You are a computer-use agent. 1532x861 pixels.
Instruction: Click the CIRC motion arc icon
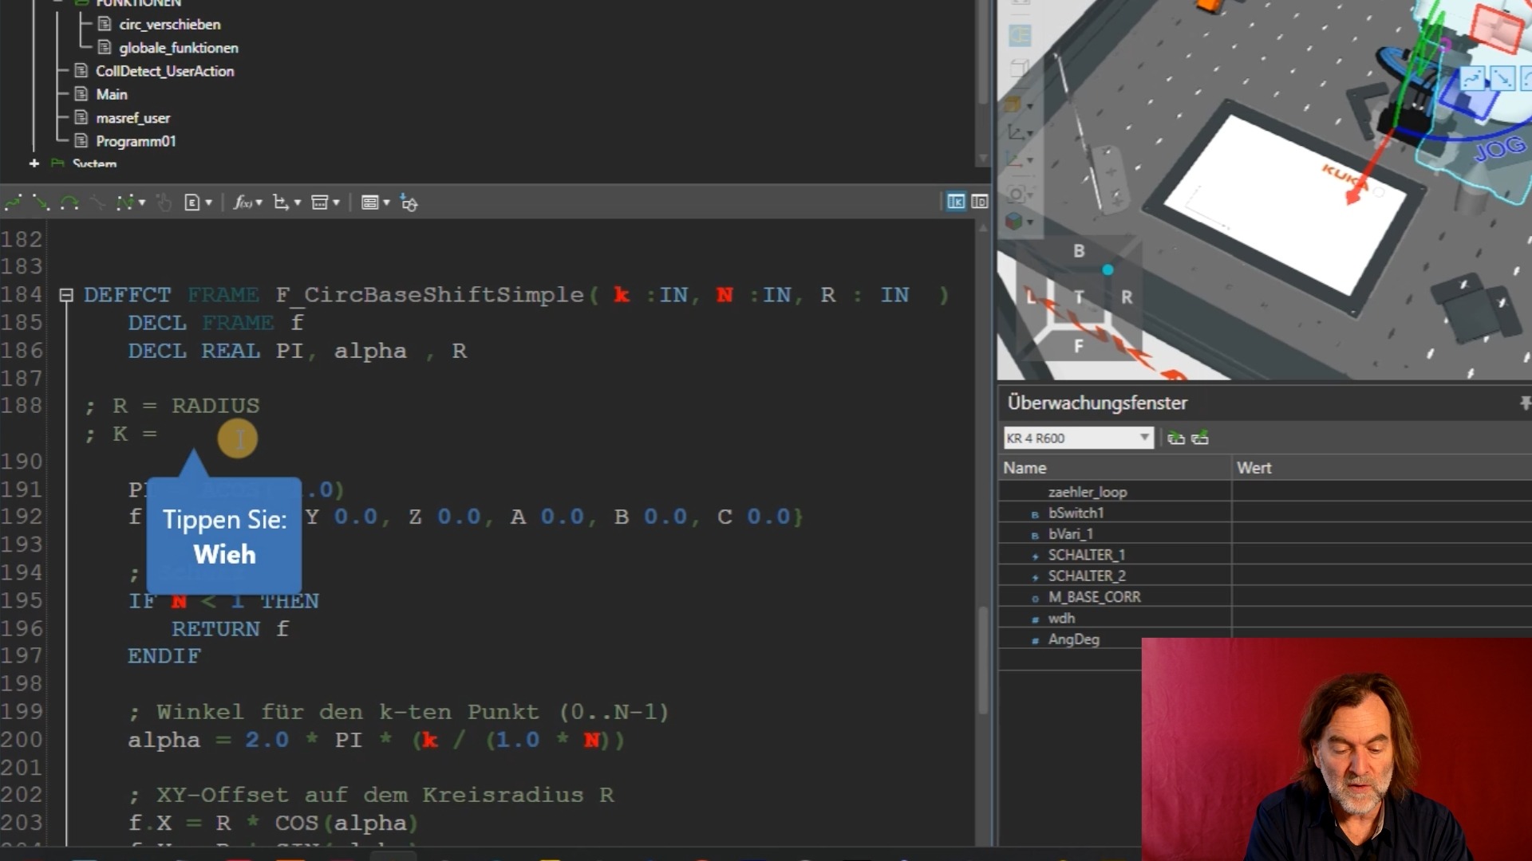69,202
